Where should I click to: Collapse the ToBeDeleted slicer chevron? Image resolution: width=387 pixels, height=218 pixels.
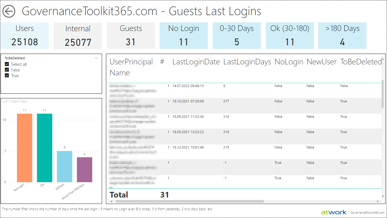[x=96, y=58]
